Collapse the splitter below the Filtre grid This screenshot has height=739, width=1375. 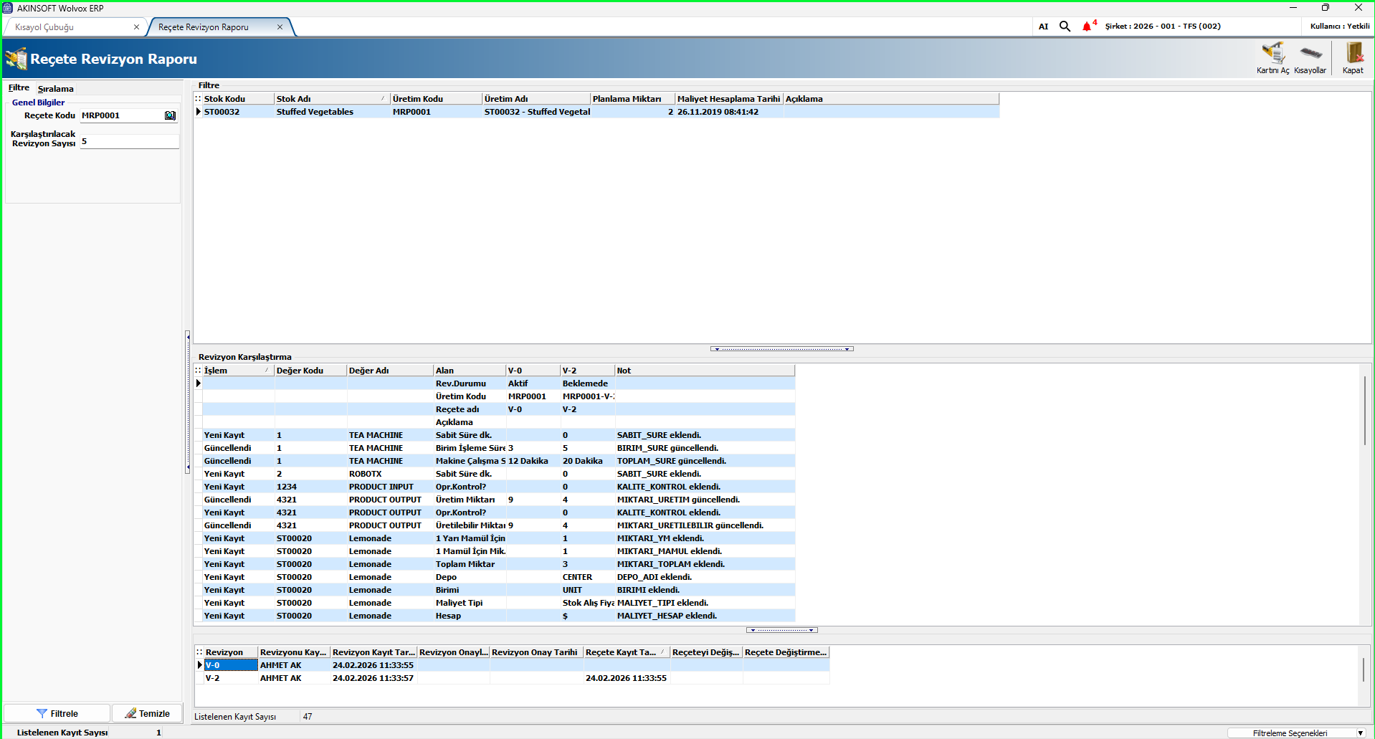tap(781, 349)
